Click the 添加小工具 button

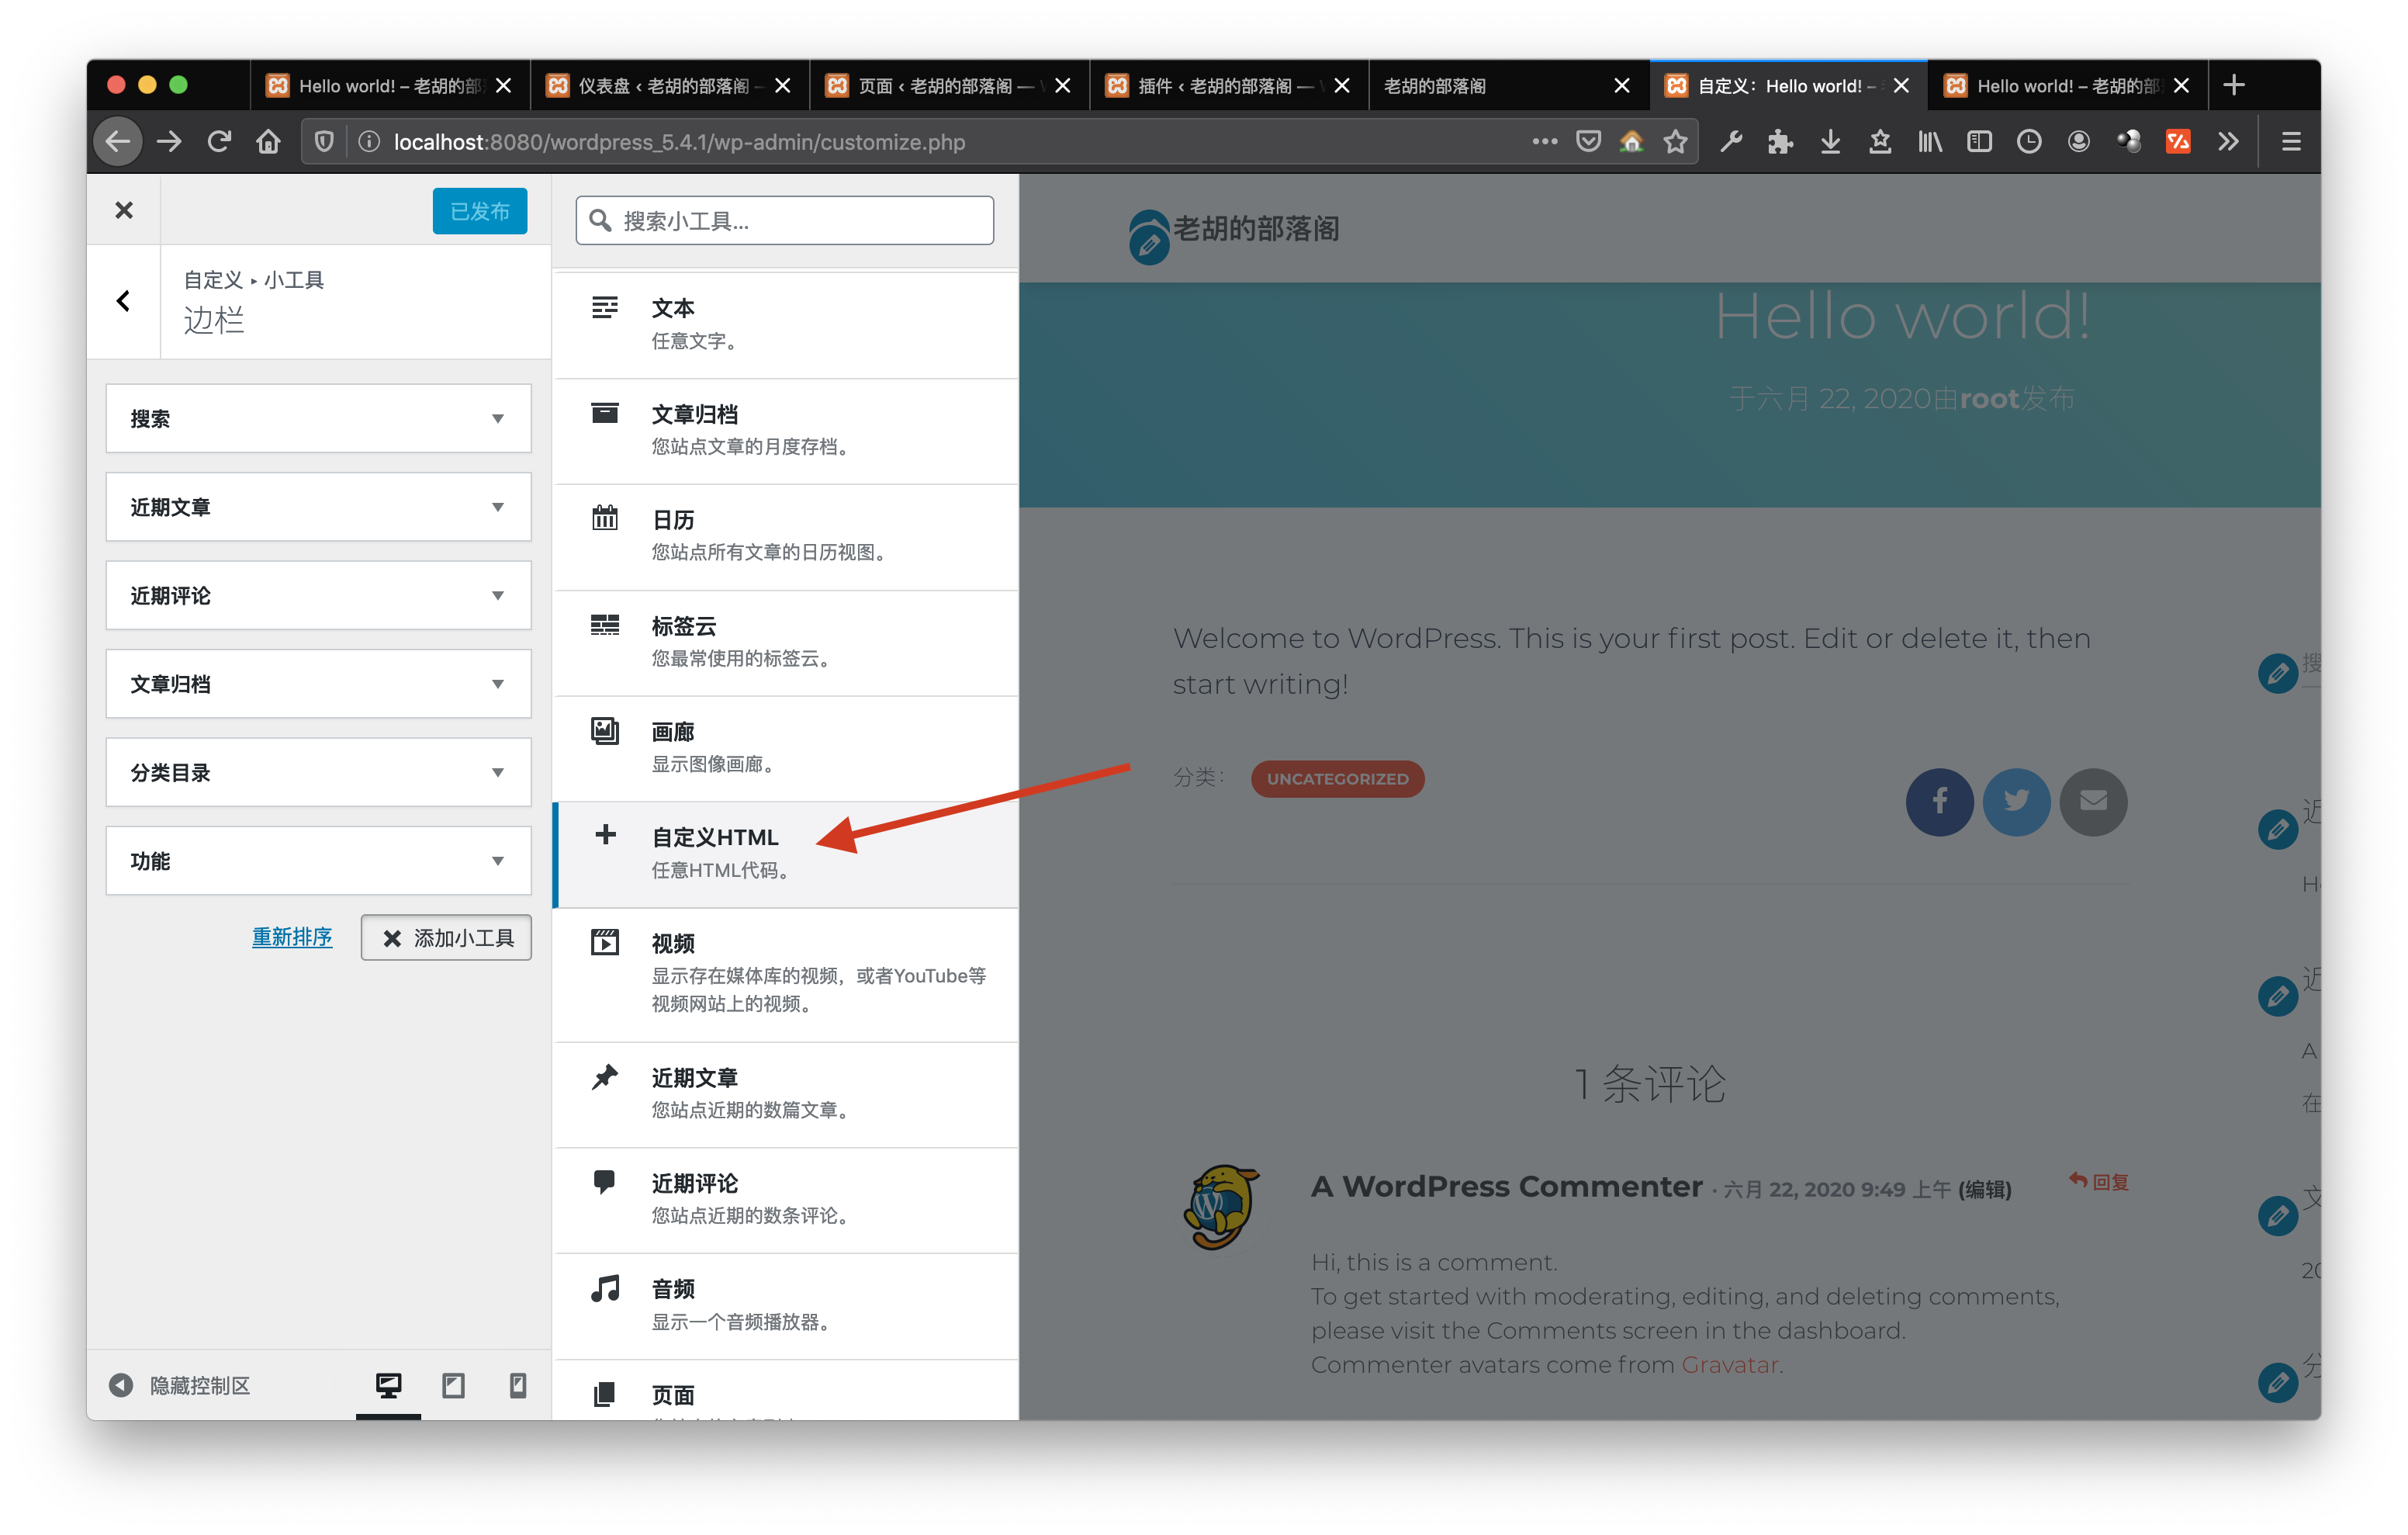(446, 937)
